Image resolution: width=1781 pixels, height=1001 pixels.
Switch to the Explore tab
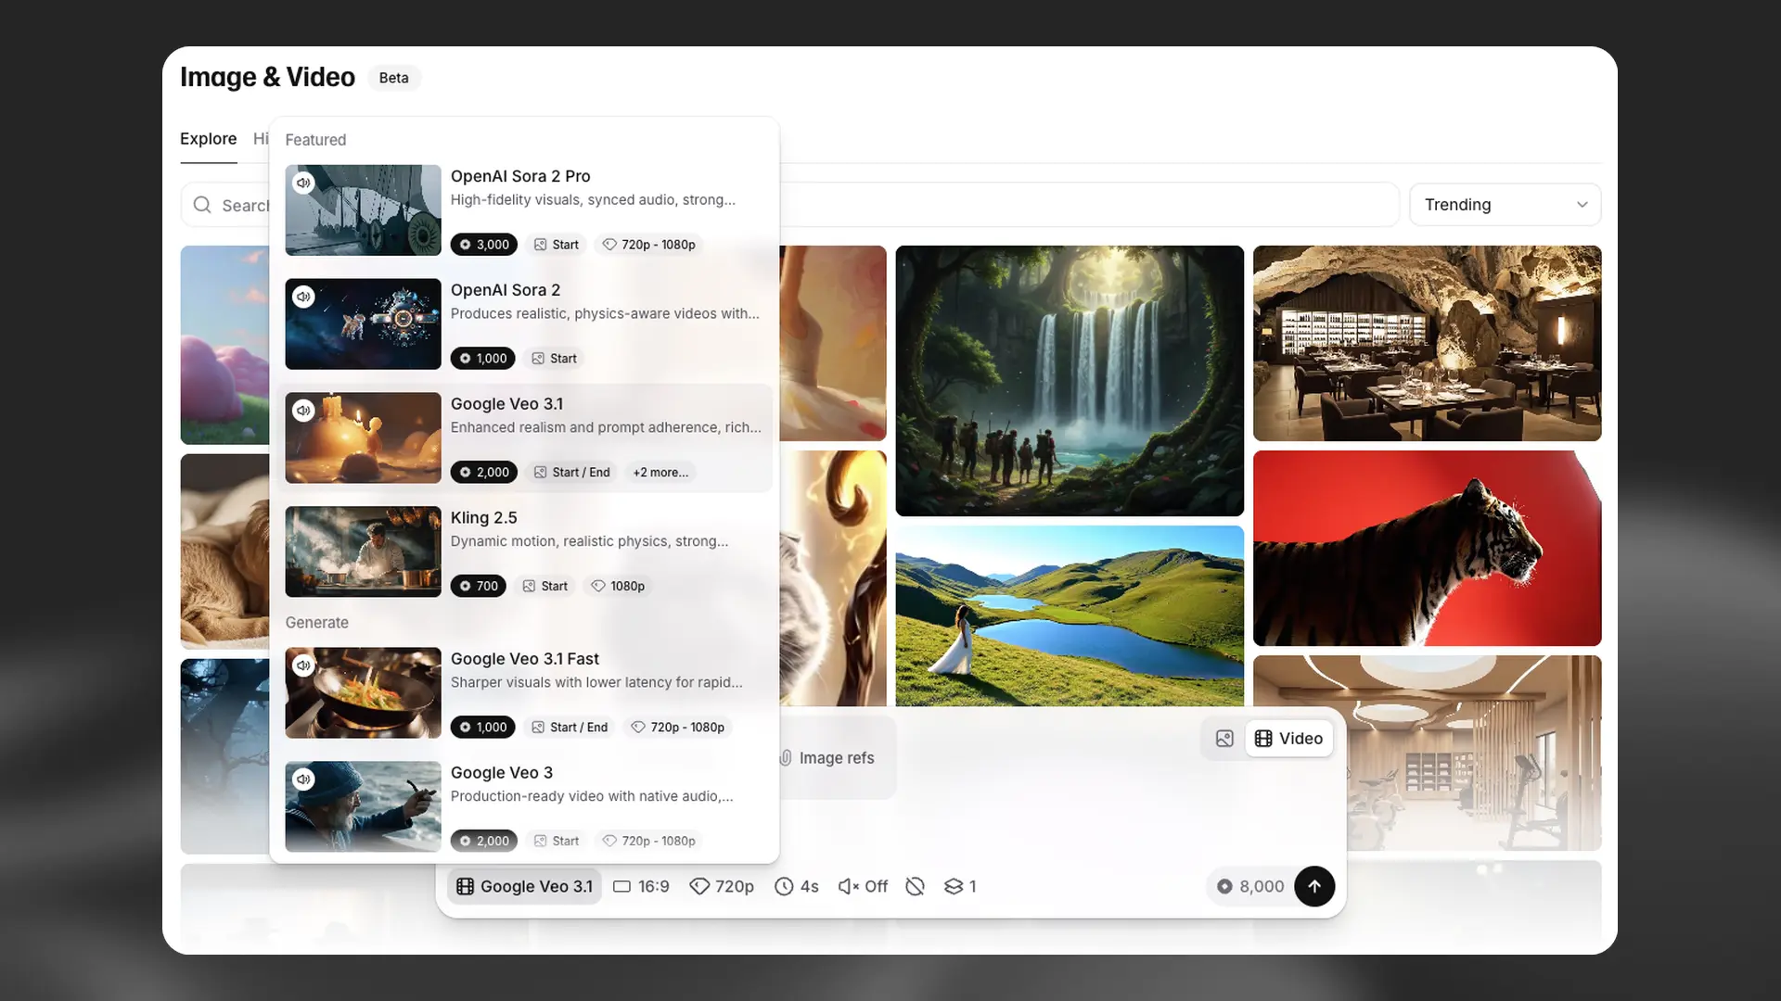[x=208, y=139]
